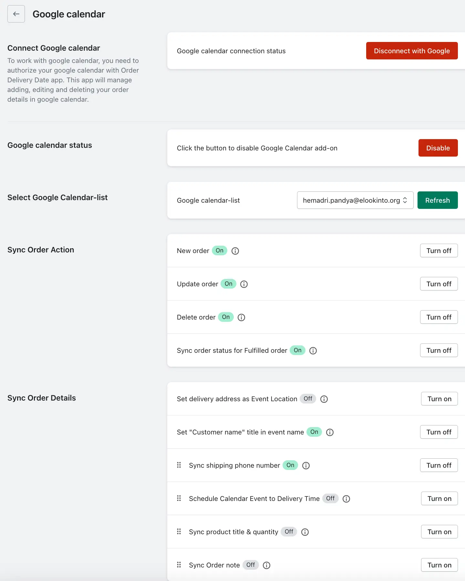
Task: Show info tooltip for Delete order
Action: [242, 317]
